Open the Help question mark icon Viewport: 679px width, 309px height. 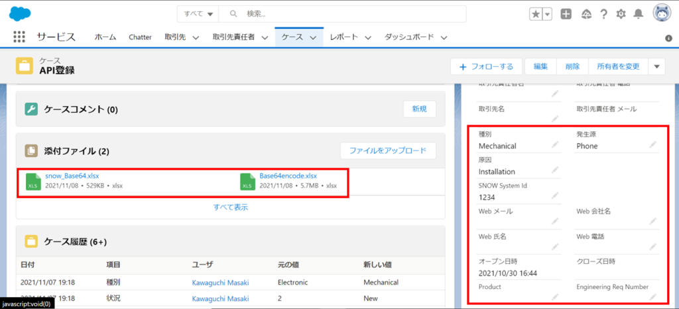[x=603, y=14]
